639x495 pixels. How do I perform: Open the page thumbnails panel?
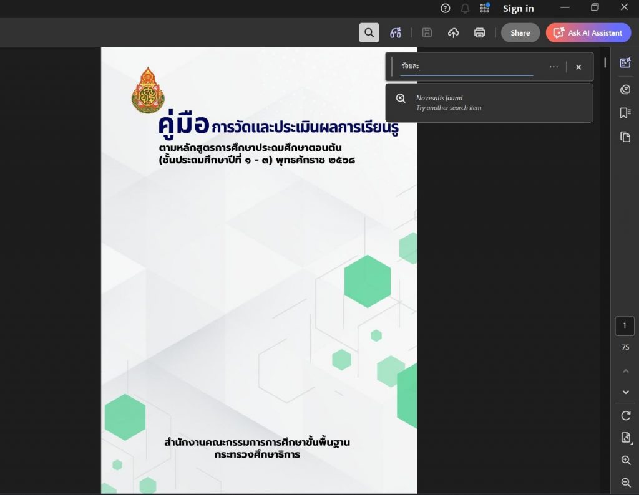[625, 137]
